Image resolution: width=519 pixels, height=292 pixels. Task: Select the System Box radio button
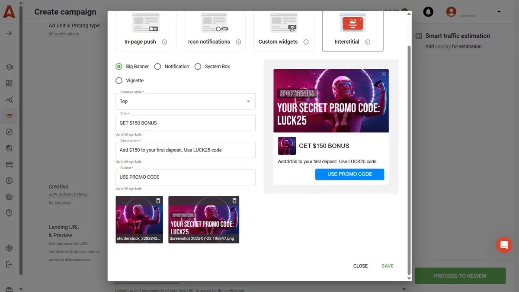(198, 66)
